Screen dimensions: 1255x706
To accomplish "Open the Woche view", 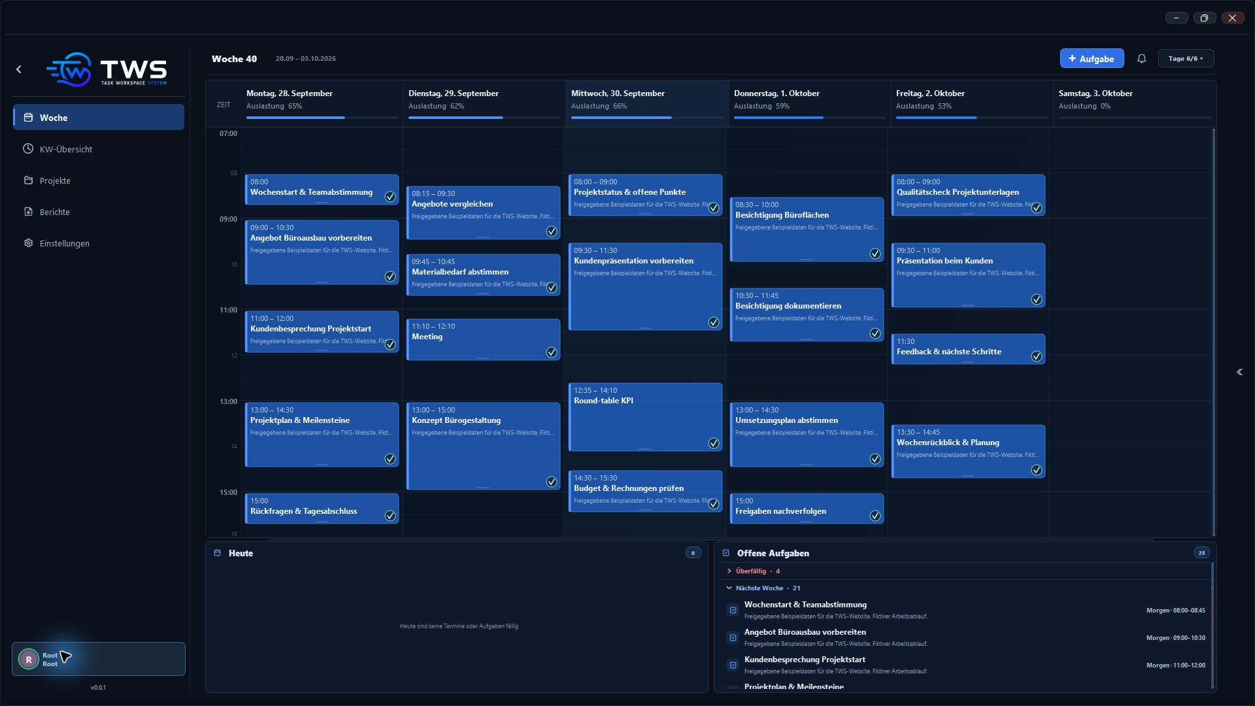I will [99, 118].
